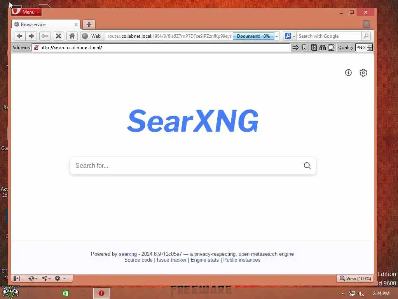
Task: Open SearXNG preferences gear icon
Action: (363, 73)
